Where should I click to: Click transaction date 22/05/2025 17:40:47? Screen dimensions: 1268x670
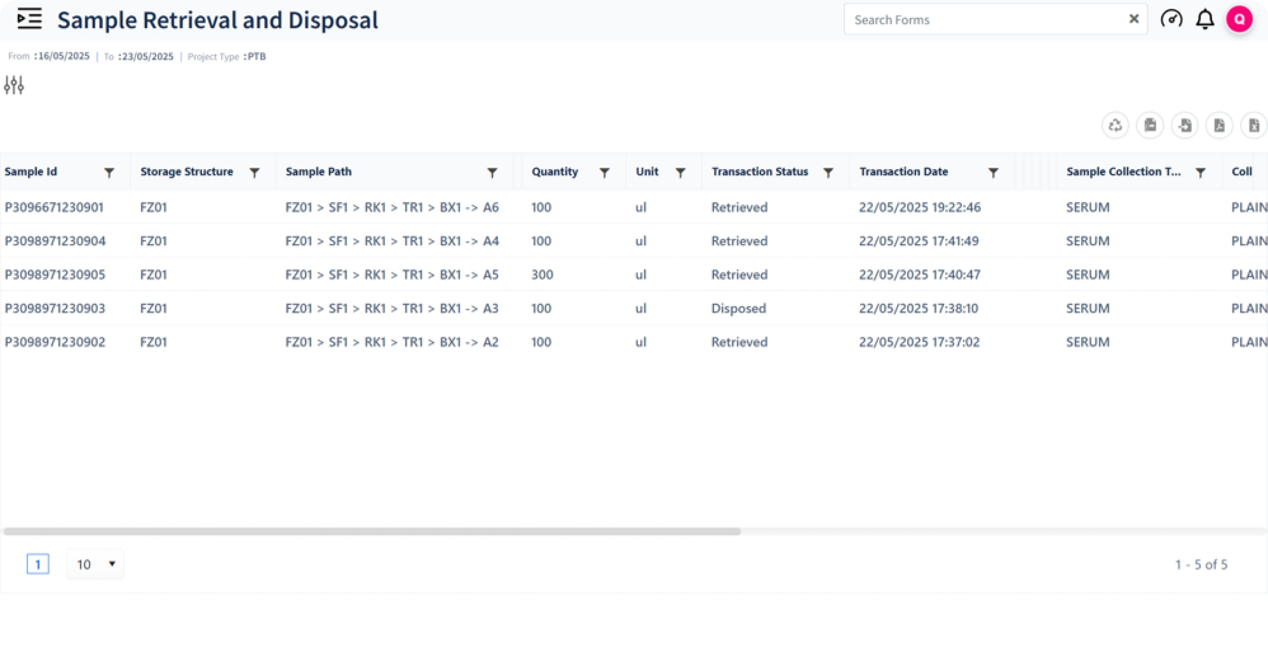click(x=920, y=274)
